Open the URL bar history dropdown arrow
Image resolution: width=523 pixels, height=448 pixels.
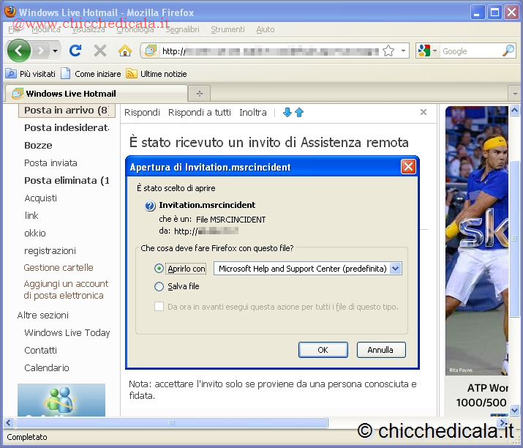tap(404, 51)
